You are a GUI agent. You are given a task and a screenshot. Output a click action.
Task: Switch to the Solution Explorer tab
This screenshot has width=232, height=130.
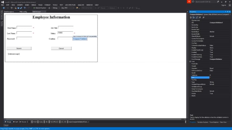(x=203, y=122)
